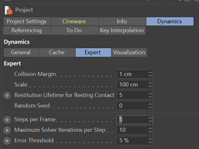Open the Key Interpolation tab

[x=122, y=30]
